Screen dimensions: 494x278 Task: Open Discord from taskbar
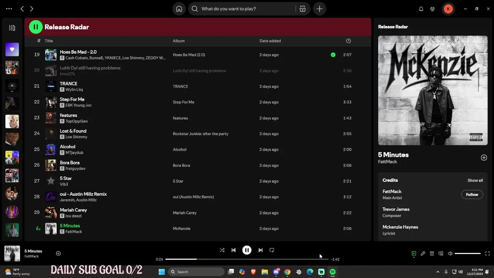click(x=276, y=272)
